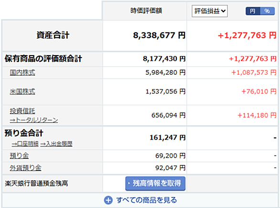Select holdings total 8,177,430 円

[x=164, y=58]
